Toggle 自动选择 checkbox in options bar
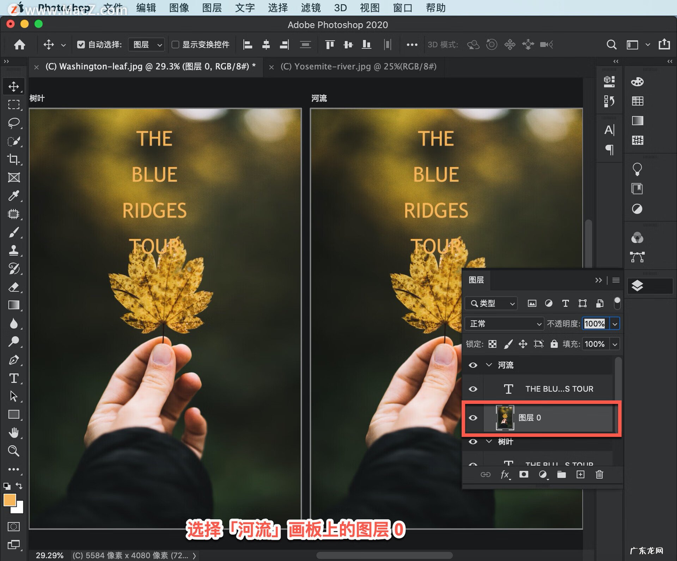The width and height of the screenshot is (677, 561). click(x=81, y=45)
